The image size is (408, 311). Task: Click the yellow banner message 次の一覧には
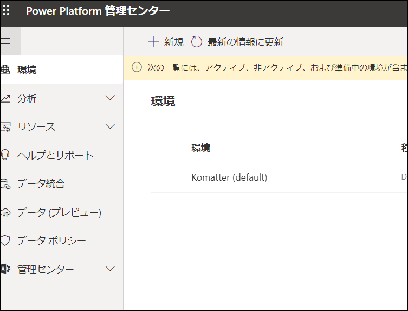(277, 67)
